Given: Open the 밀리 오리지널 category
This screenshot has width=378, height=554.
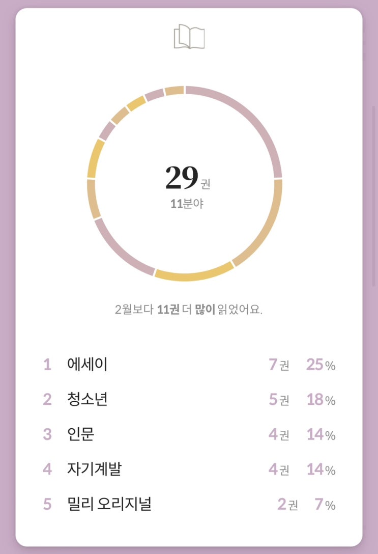Looking at the screenshot, I should click(x=109, y=504).
